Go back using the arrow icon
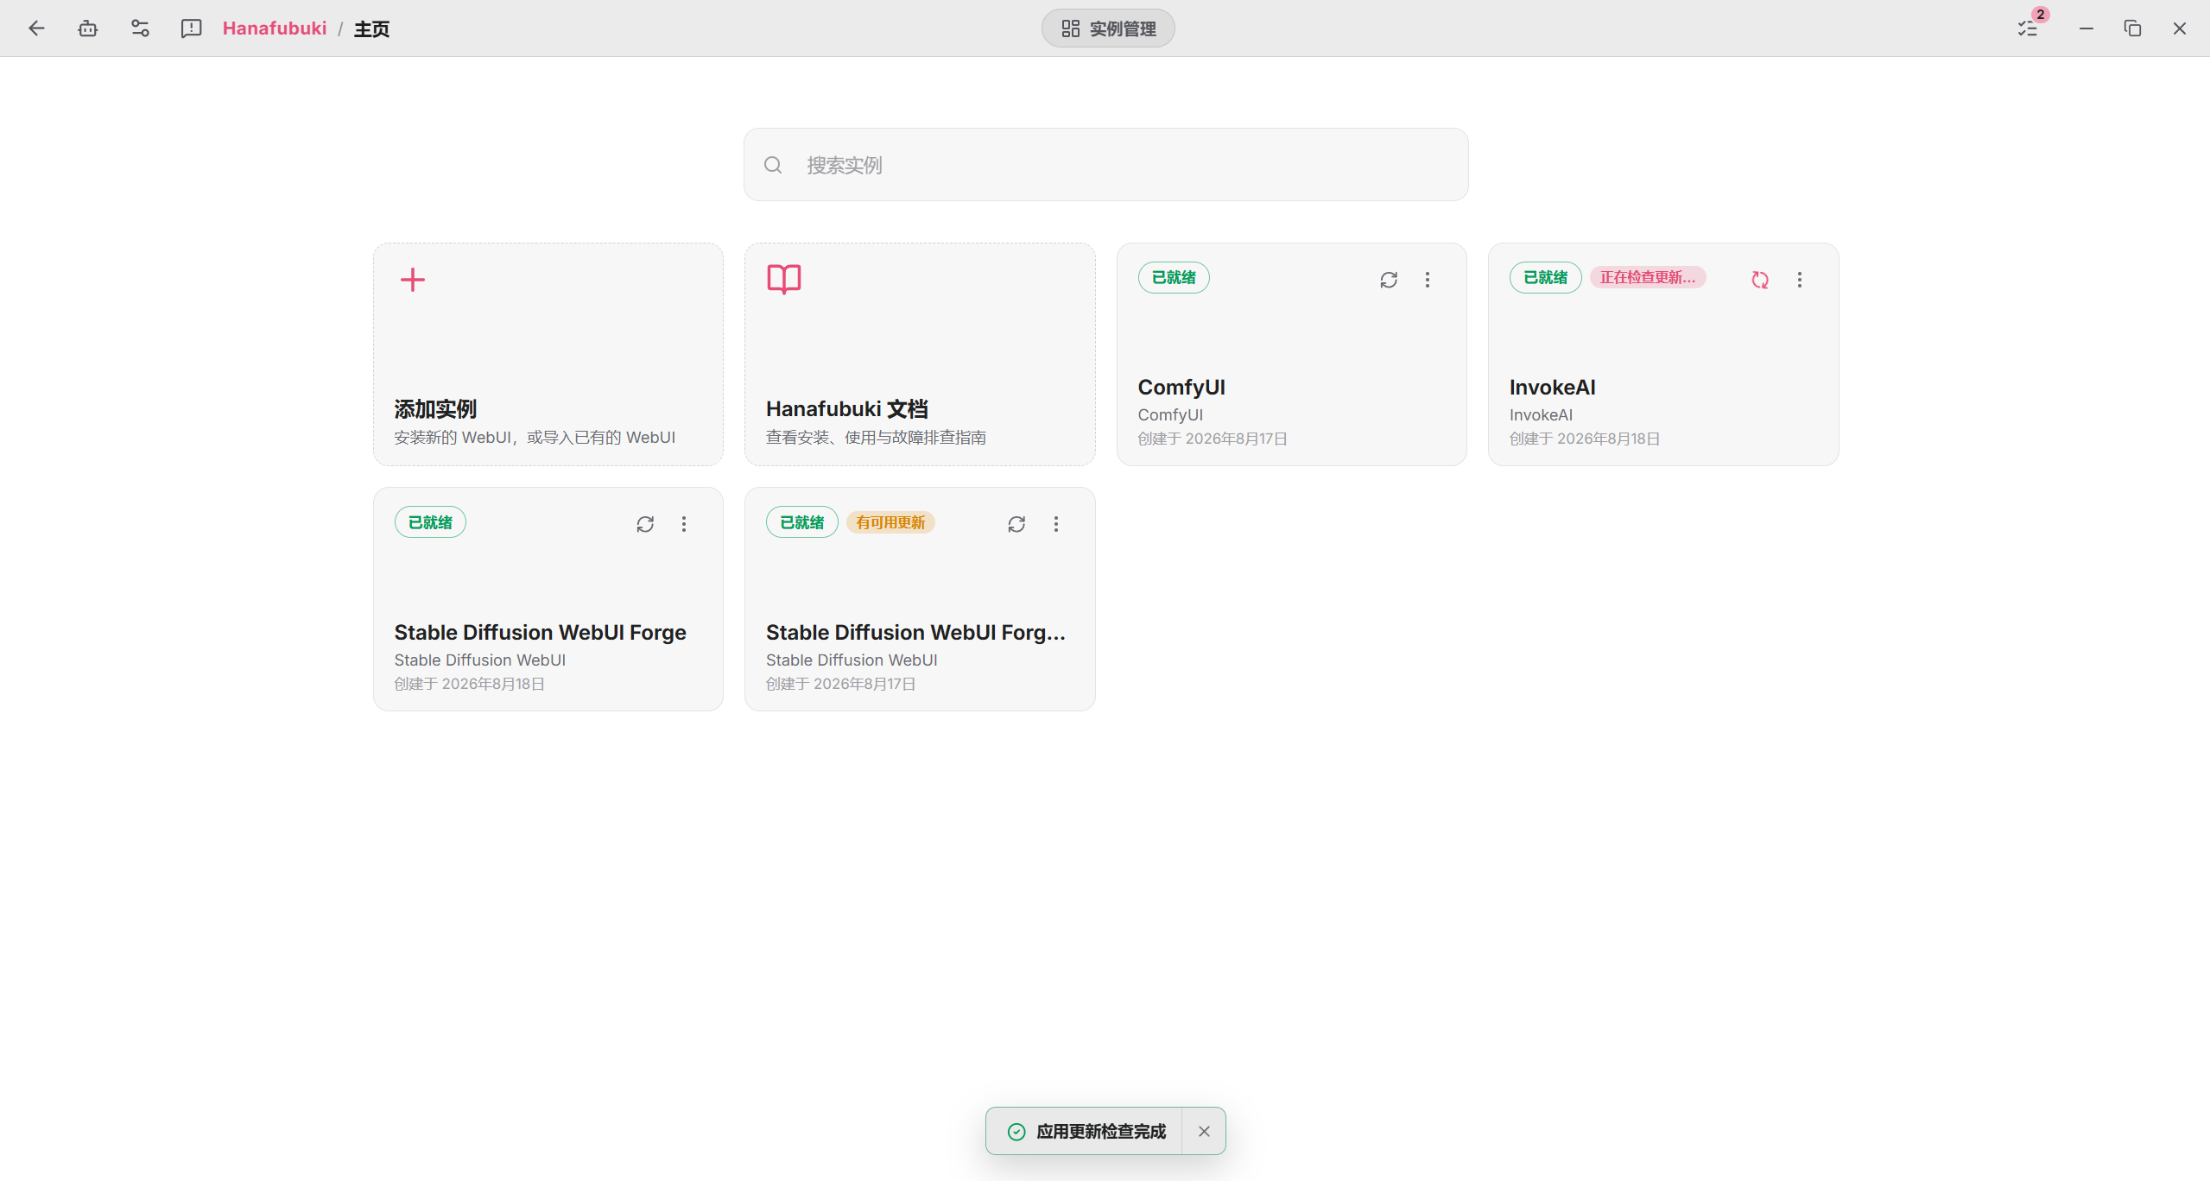 point(36,28)
